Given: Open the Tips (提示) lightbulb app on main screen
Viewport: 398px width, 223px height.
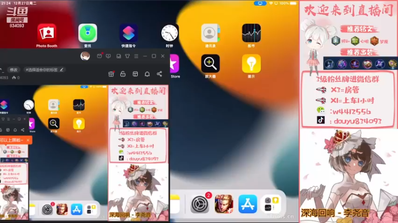Looking at the screenshot, I should [x=251, y=63].
